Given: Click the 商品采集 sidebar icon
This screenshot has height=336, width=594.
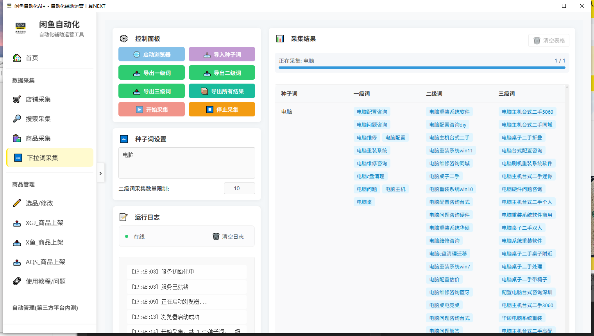Looking at the screenshot, I should tap(17, 138).
